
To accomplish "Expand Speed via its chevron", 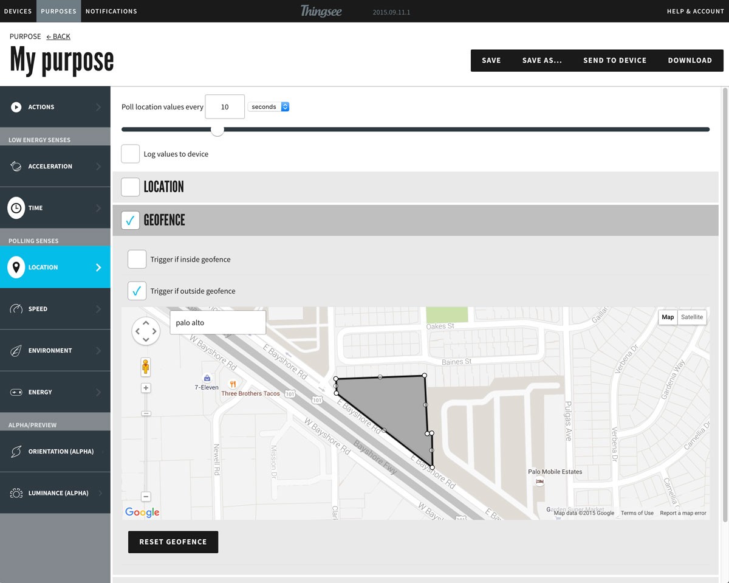I will point(98,309).
